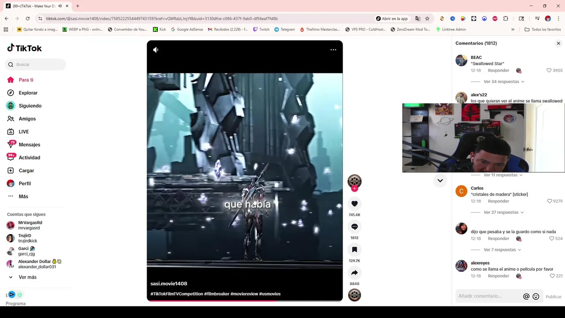565x318 pixels.
Task: Reply to alexreyes's comment
Action: pos(498,276)
